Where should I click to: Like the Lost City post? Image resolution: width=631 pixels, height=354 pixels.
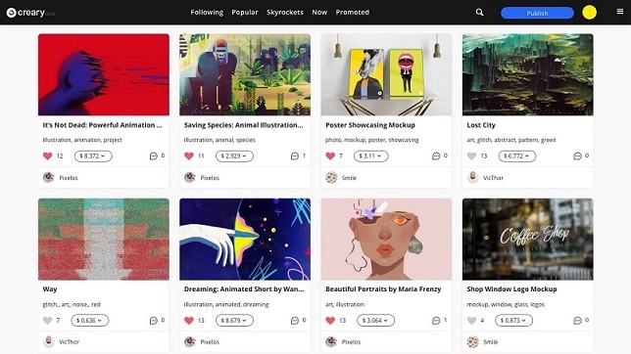[471, 155]
